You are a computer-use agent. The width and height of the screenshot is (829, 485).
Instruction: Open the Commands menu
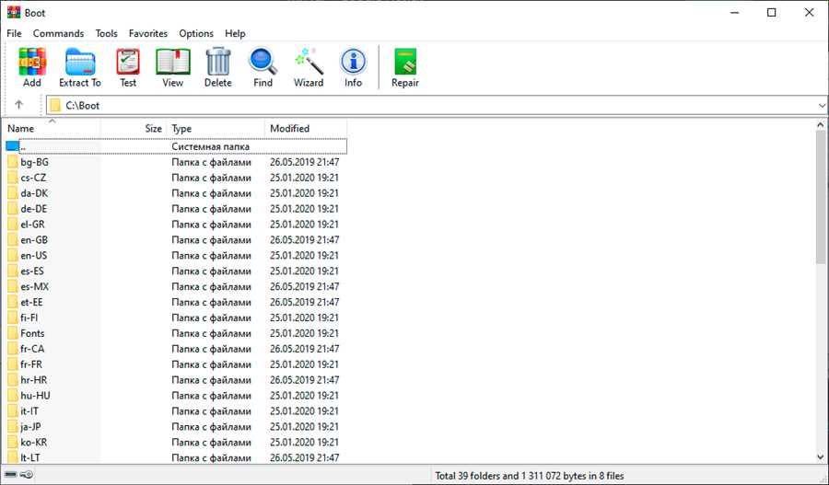click(58, 33)
